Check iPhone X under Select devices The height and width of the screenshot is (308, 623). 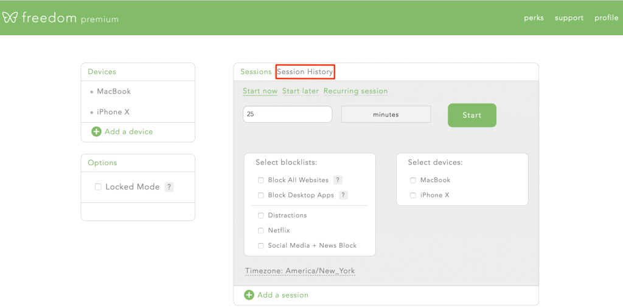[x=413, y=195]
